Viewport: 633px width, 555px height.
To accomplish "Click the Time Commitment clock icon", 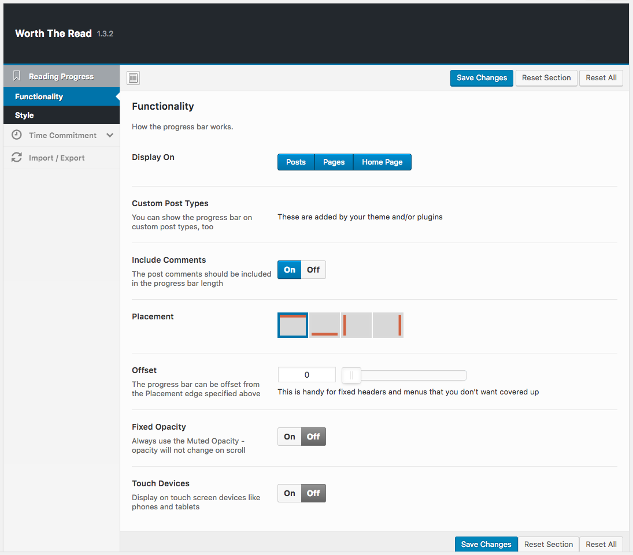I will pyautogui.click(x=17, y=135).
